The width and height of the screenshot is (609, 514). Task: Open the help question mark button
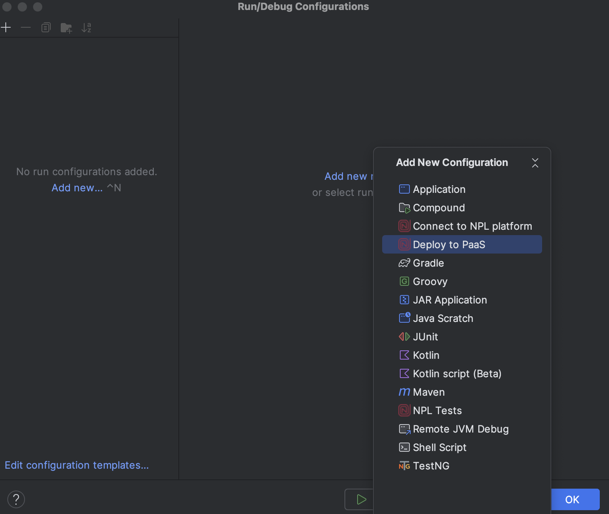tap(16, 499)
